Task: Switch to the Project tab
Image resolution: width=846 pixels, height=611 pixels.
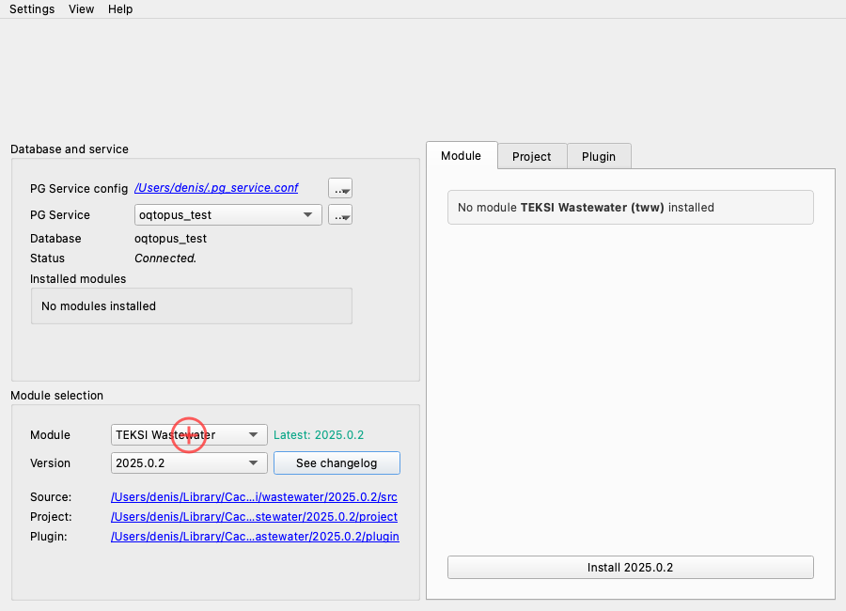Action: [531, 157]
